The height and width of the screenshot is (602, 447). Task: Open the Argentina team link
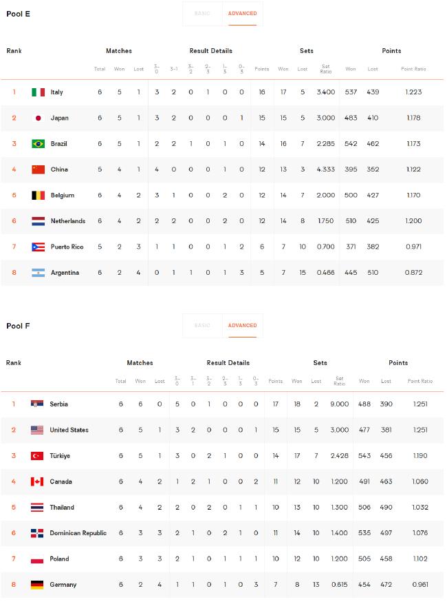tap(65, 273)
